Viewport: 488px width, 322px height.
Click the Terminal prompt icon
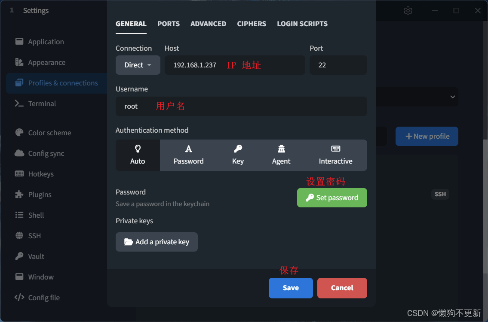(19, 103)
